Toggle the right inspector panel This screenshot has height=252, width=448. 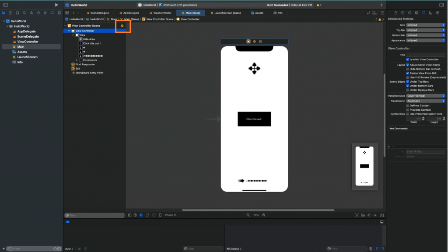(x=441, y=5)
